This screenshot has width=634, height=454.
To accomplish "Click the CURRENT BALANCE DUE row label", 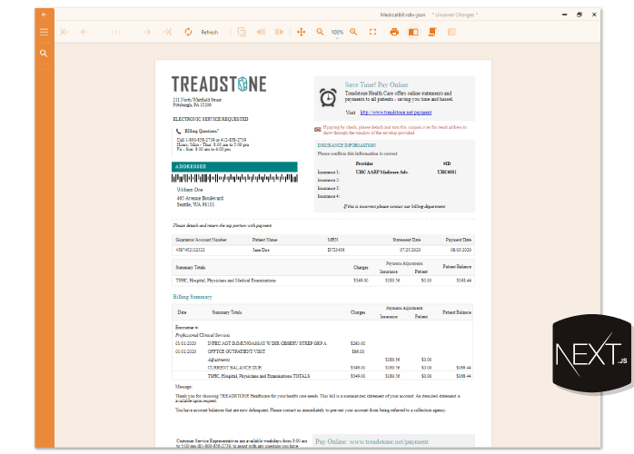I will pos(234,368).
